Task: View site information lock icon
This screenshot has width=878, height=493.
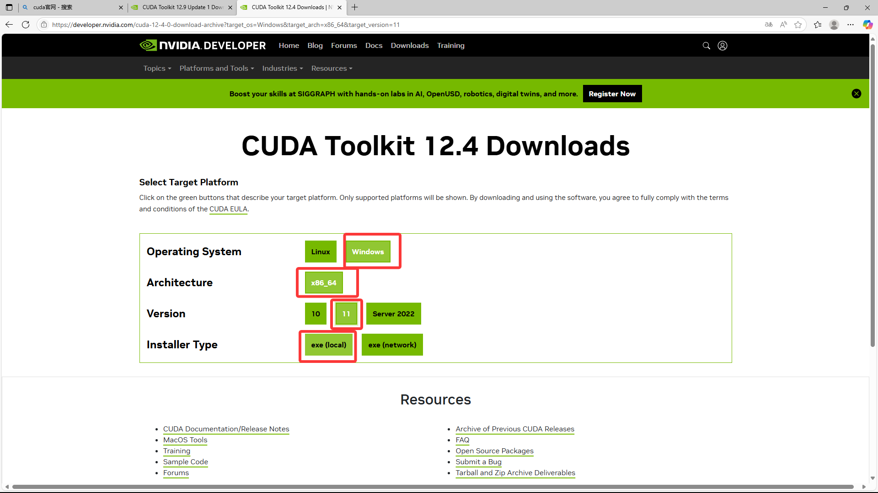Action: click(x=44, y=25)
